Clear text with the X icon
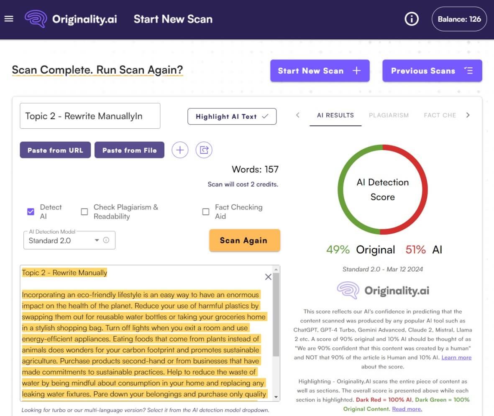 coord(268,277)
